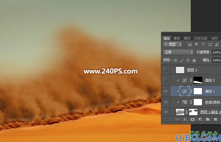Select white mask thumbnail of 色相/饱和 layer
Viewport: 221px width, 142px height.
[x=198, y=102]
